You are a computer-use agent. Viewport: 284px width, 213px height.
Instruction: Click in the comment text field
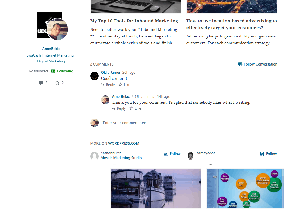(x=189, y=123)
